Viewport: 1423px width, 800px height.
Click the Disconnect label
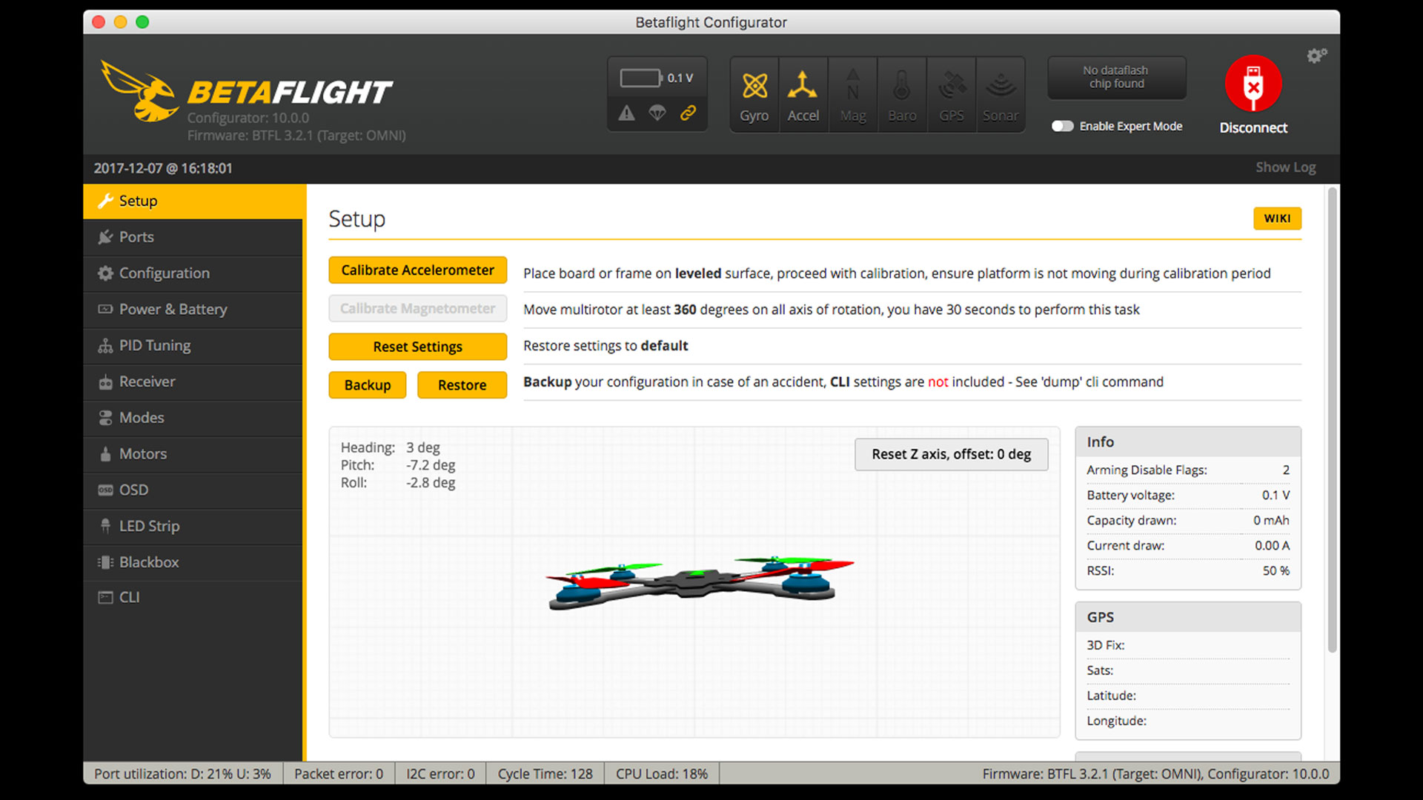[1253, 127]
